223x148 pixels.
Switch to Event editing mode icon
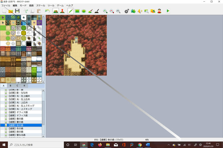(x=62, y=11)
